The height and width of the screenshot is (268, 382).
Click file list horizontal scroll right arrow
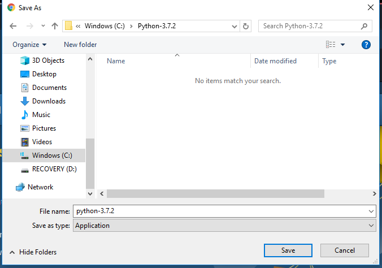click(374, 193)
